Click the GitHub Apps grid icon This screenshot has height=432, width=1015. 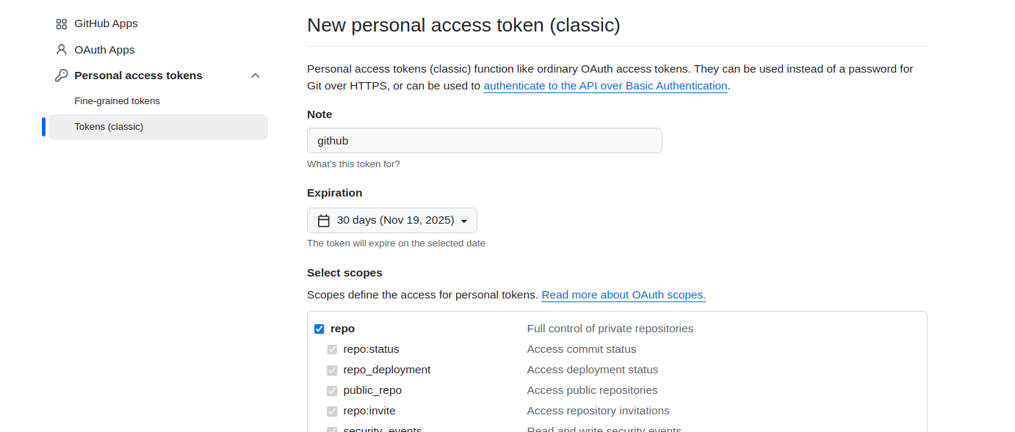[x=61, y=23]
